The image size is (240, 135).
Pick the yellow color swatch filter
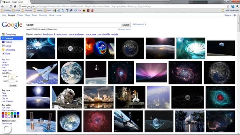pos(9,113)
